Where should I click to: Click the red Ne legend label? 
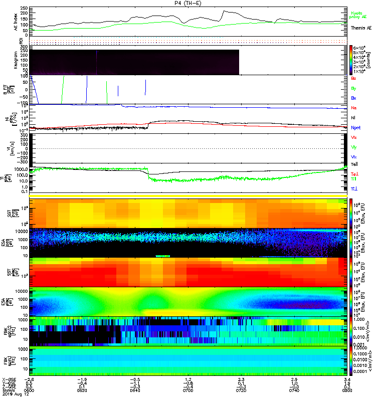[354, 108]
